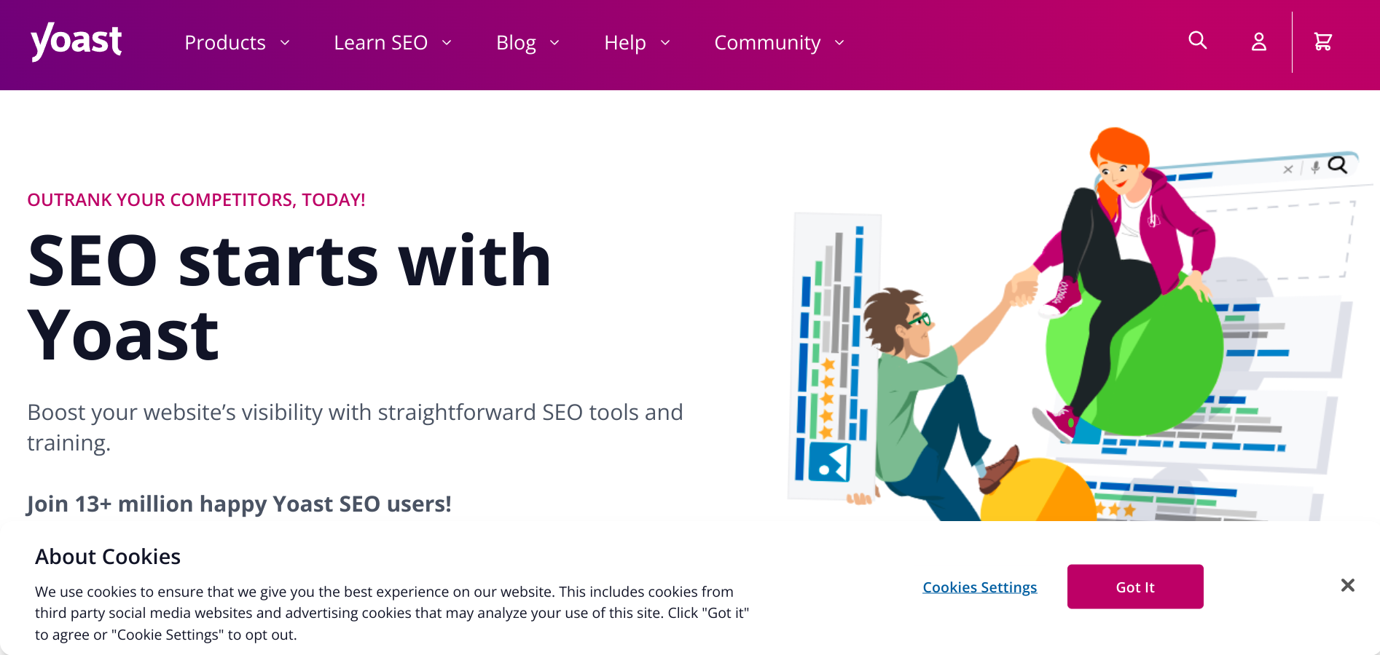Screen dimensions: 1380x655
Task: Click the Join 13+ million users text
Action: coord(239,504)
